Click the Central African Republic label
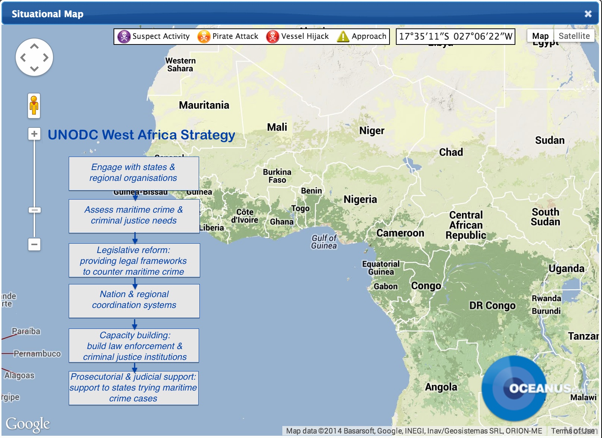602x438 pixels. click(x=466, y=225)
